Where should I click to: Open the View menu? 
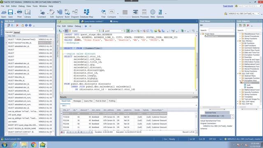click(x=28, y=6)
